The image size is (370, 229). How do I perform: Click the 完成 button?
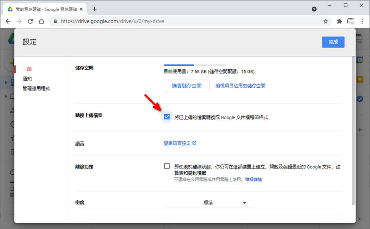coord(333,42)
